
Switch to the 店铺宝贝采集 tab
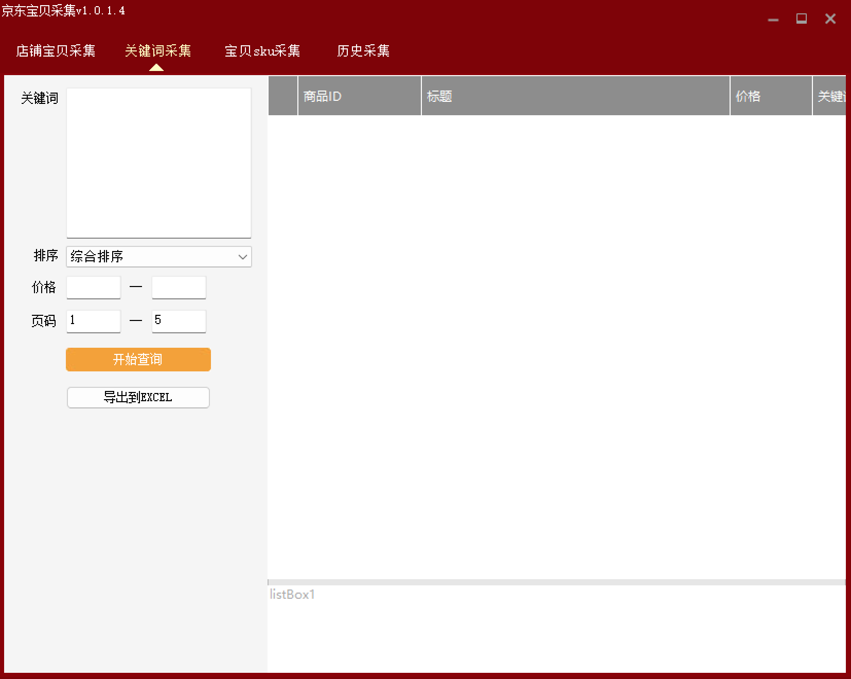tap(56, 51)
